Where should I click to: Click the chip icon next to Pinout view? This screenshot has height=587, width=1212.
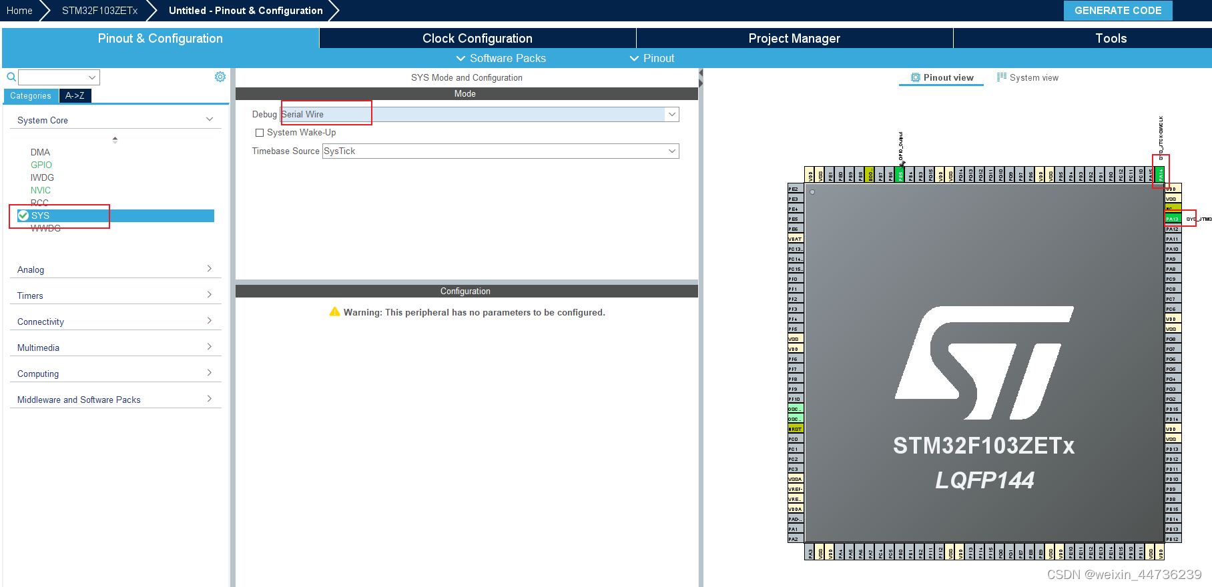tap(916, 77)
